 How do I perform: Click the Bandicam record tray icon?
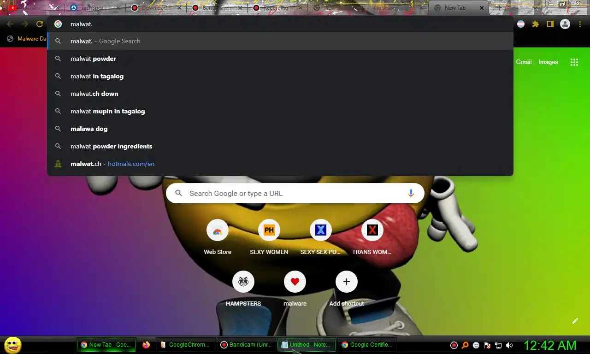(x=454, y=345)
